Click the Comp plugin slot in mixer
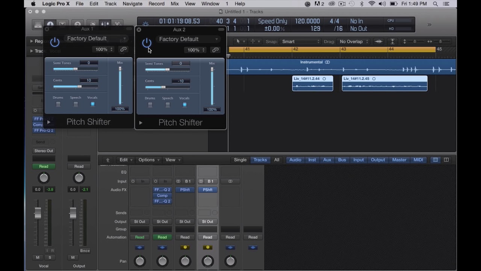The height and width of the screenshot is (271, 481). 162,196
